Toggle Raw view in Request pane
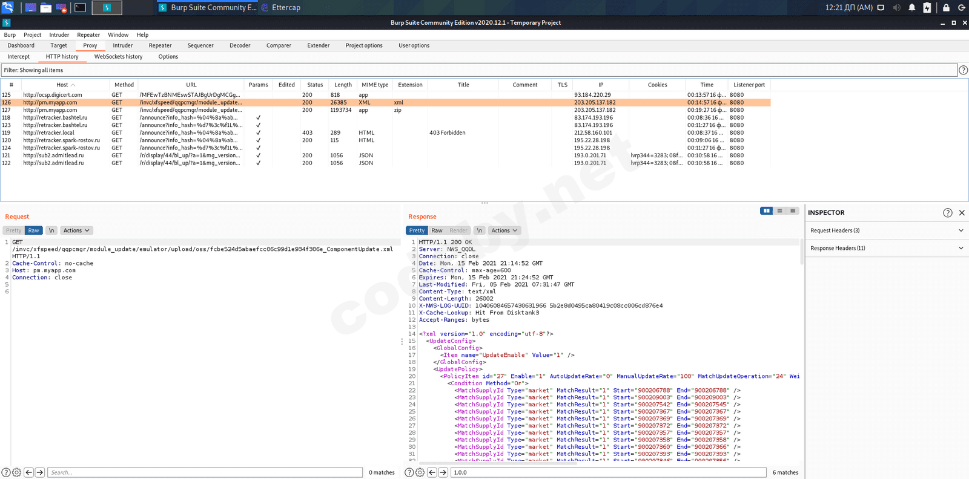 34,230
